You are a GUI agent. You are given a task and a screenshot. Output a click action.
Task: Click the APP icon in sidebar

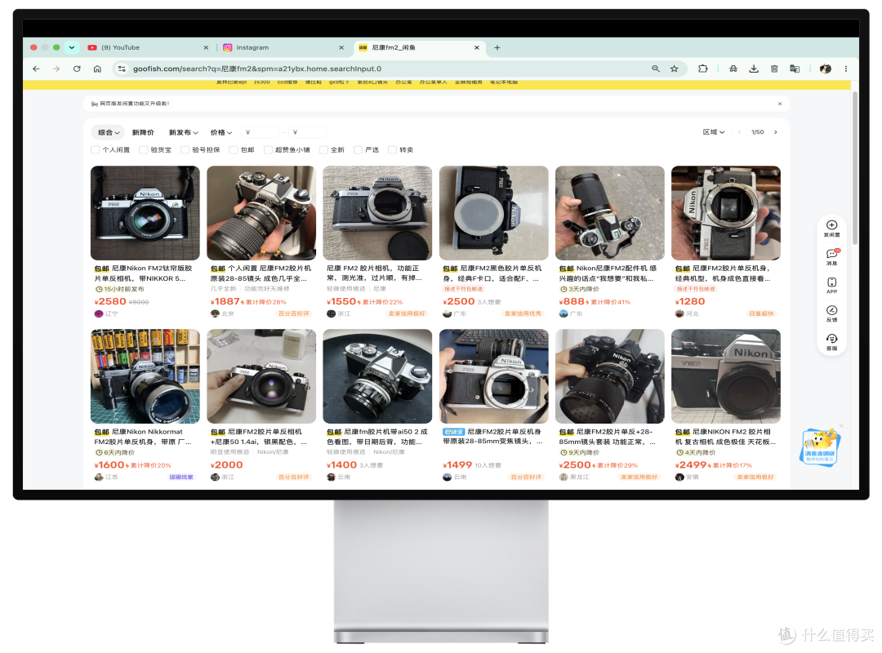832,282
